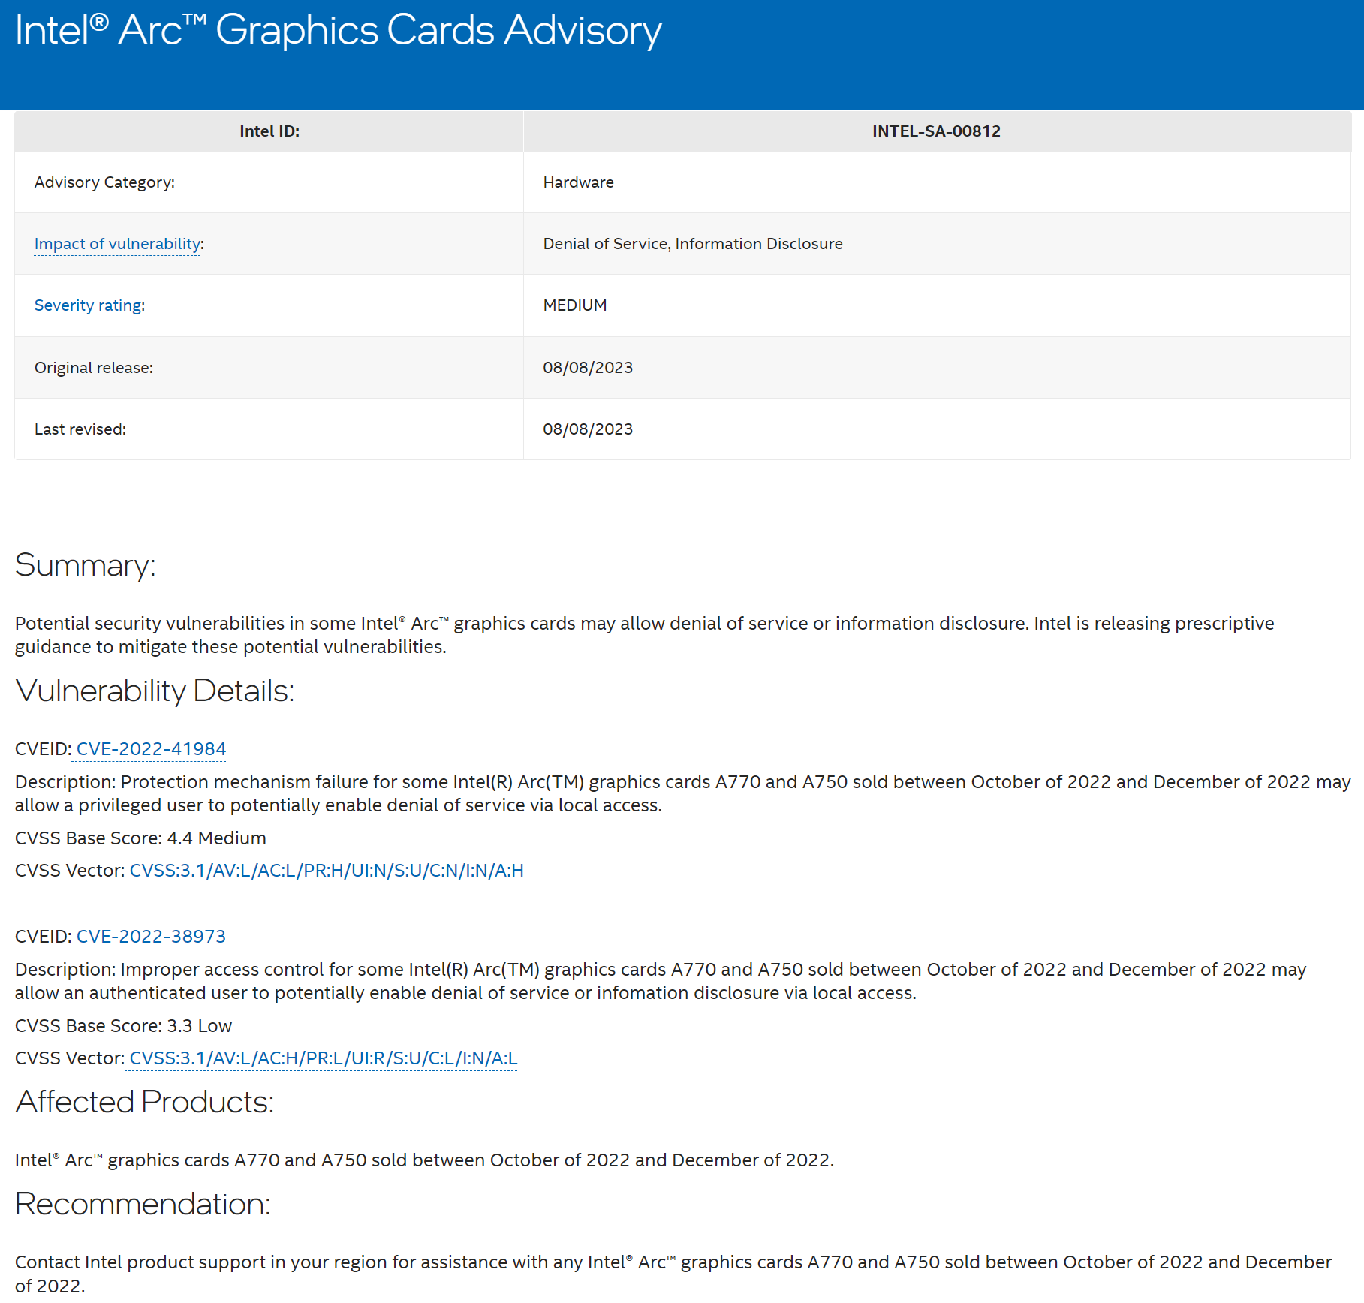The image size is (1364, 1303).
Task: Click the Recommendation heading
Action: pos(142,1204)
